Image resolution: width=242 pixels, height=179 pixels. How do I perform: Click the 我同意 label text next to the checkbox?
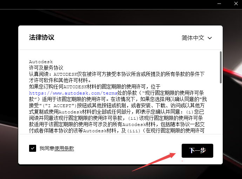(x=47, y=148)
